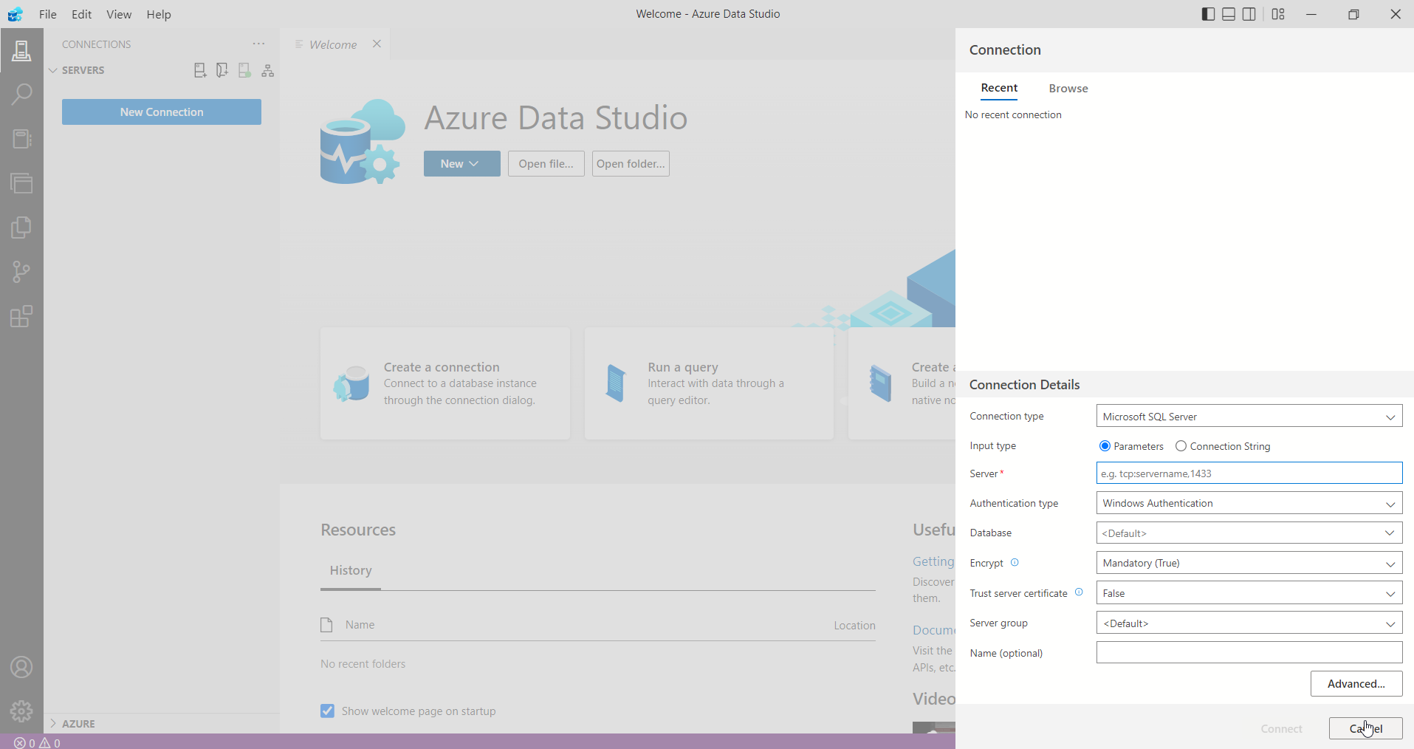Open the Search view in activity bar
The image size is (1414, 749).
21,95
